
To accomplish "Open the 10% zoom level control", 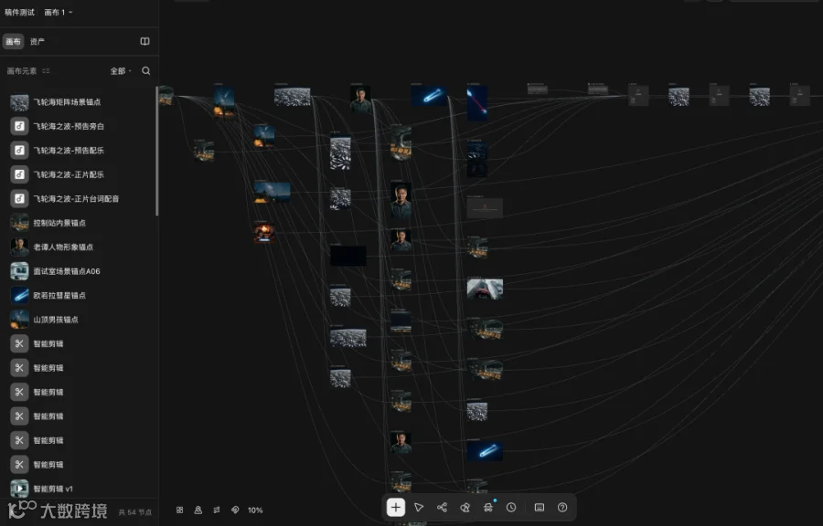I will [255, 510].
